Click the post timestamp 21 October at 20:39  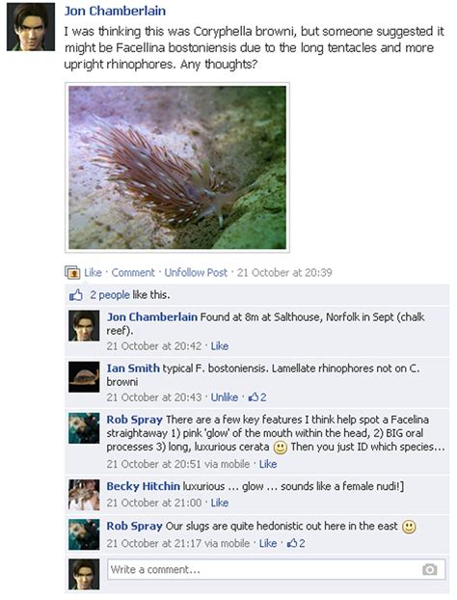click(284, 273)
